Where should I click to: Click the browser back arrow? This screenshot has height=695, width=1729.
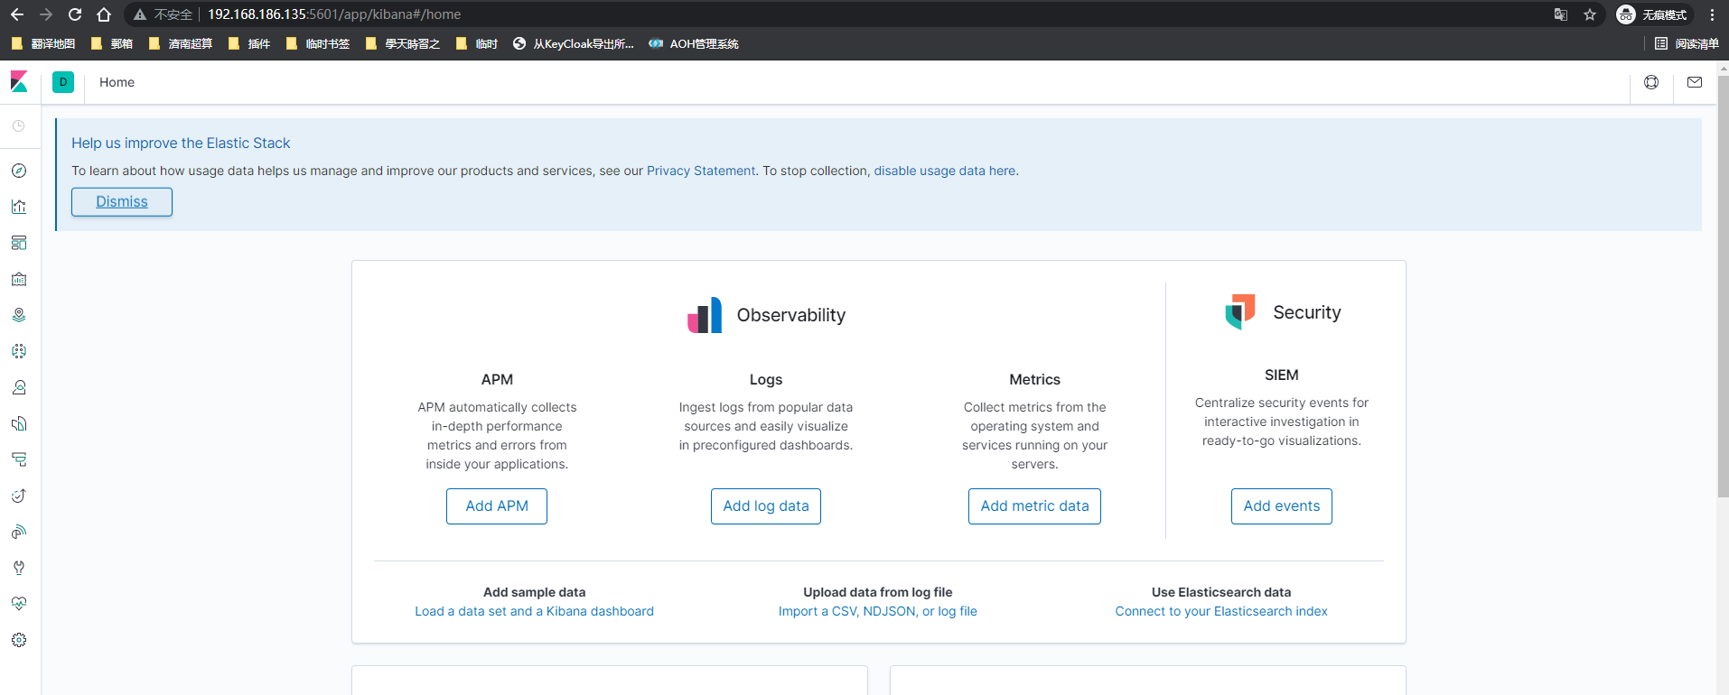17,14
